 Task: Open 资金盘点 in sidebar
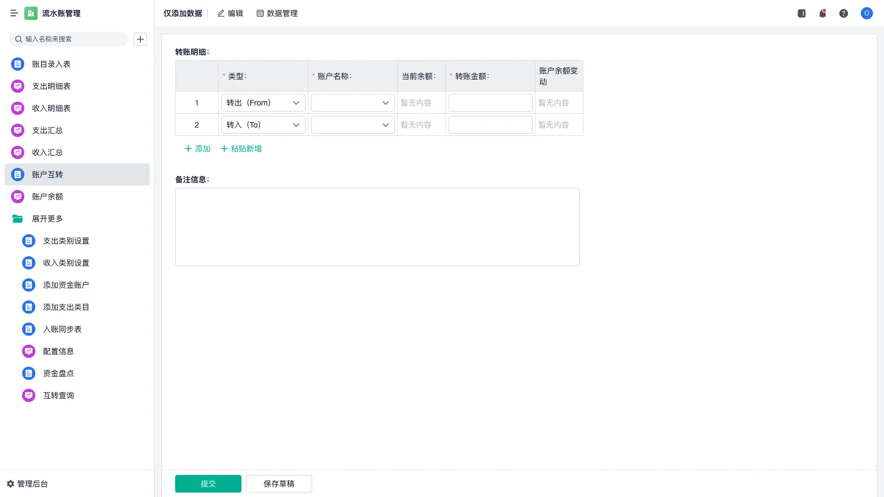(x=77, y=373)
